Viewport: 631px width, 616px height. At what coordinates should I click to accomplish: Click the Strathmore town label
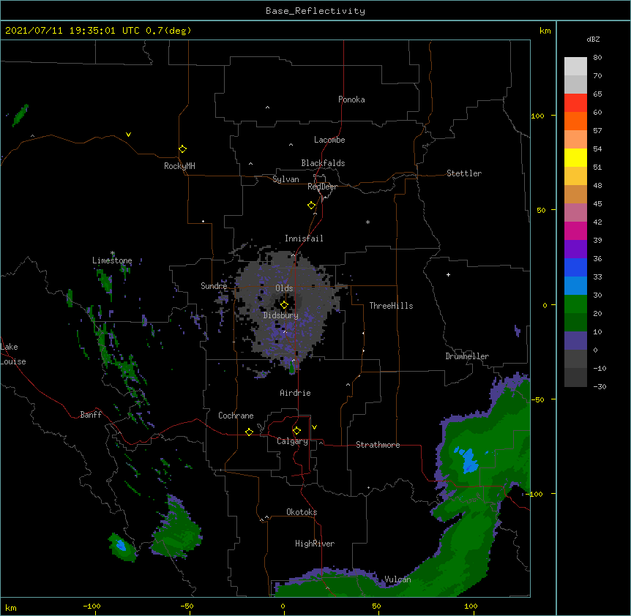(378, 445)
